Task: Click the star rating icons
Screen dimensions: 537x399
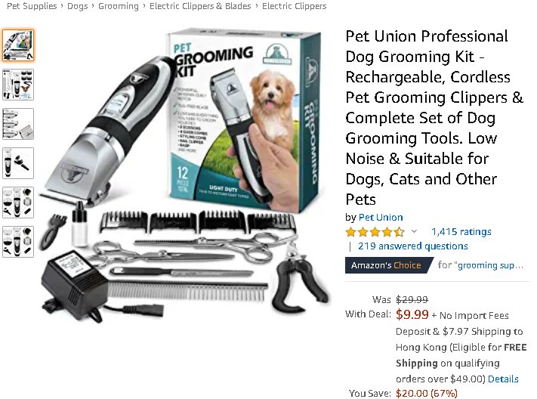Action: 375,232
